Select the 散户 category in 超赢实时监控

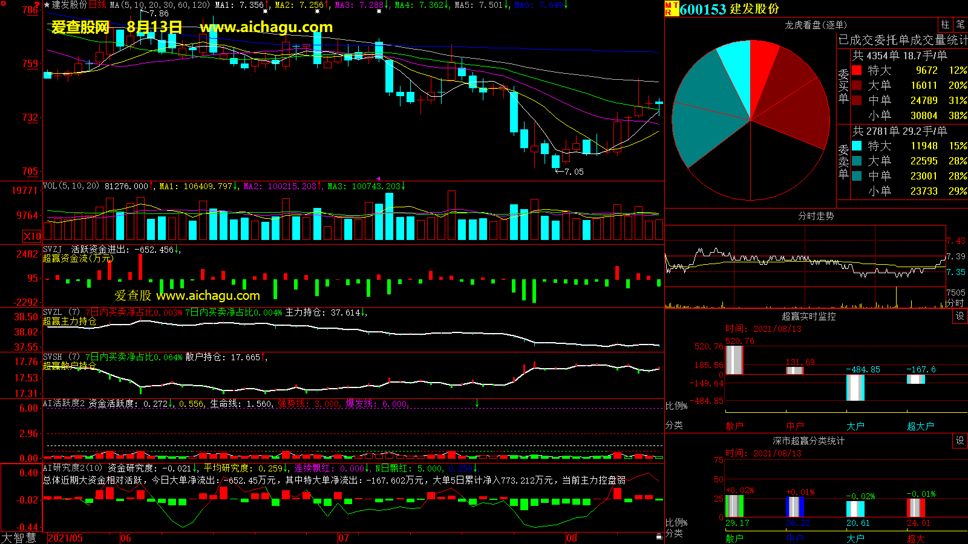[x=734, y=426]
